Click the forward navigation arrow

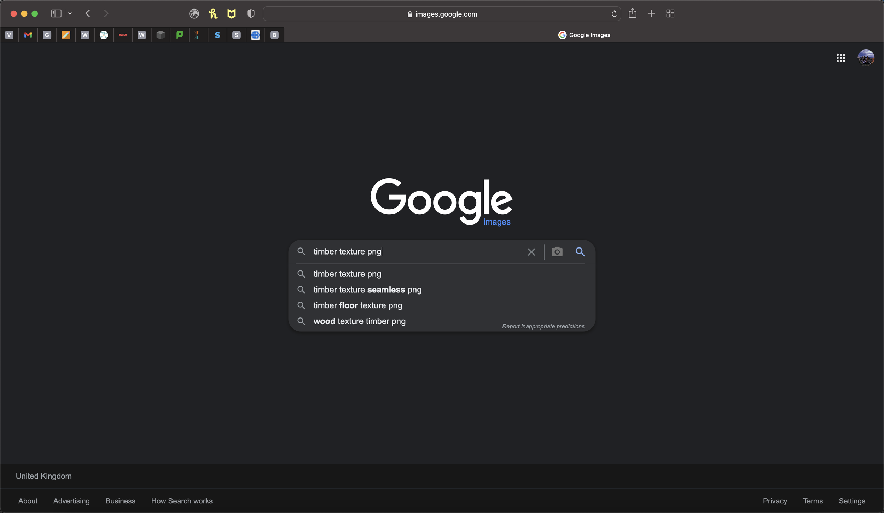coord(106,13)
